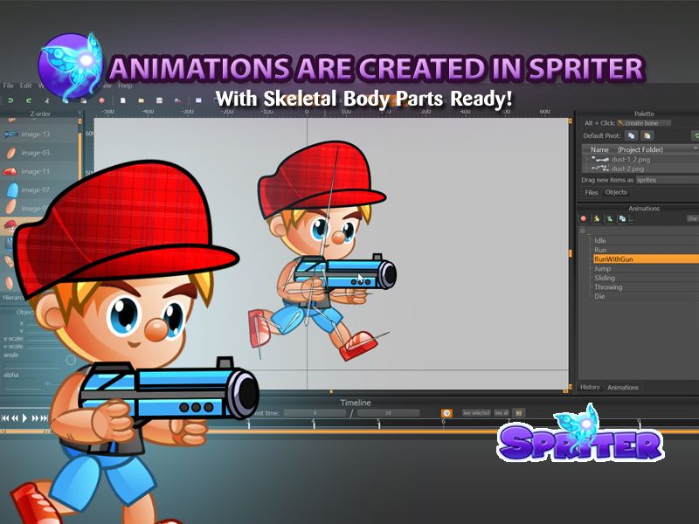The width and height of the screenshot is (699, 524).
Task: Click the yellow figure icon in Animations panel
Action: (x=597, y=218)
